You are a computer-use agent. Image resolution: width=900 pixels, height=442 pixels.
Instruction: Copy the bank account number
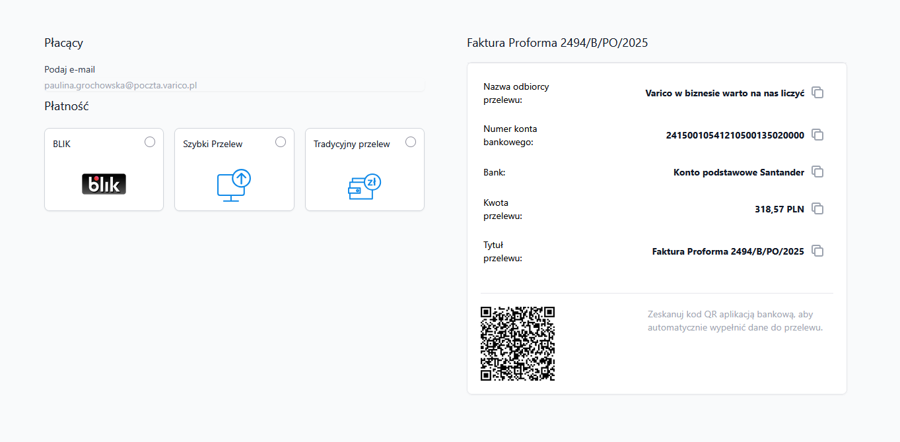click(817, 135)
